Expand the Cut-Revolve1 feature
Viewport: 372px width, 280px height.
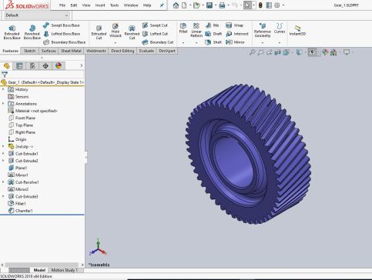point(3,182)
